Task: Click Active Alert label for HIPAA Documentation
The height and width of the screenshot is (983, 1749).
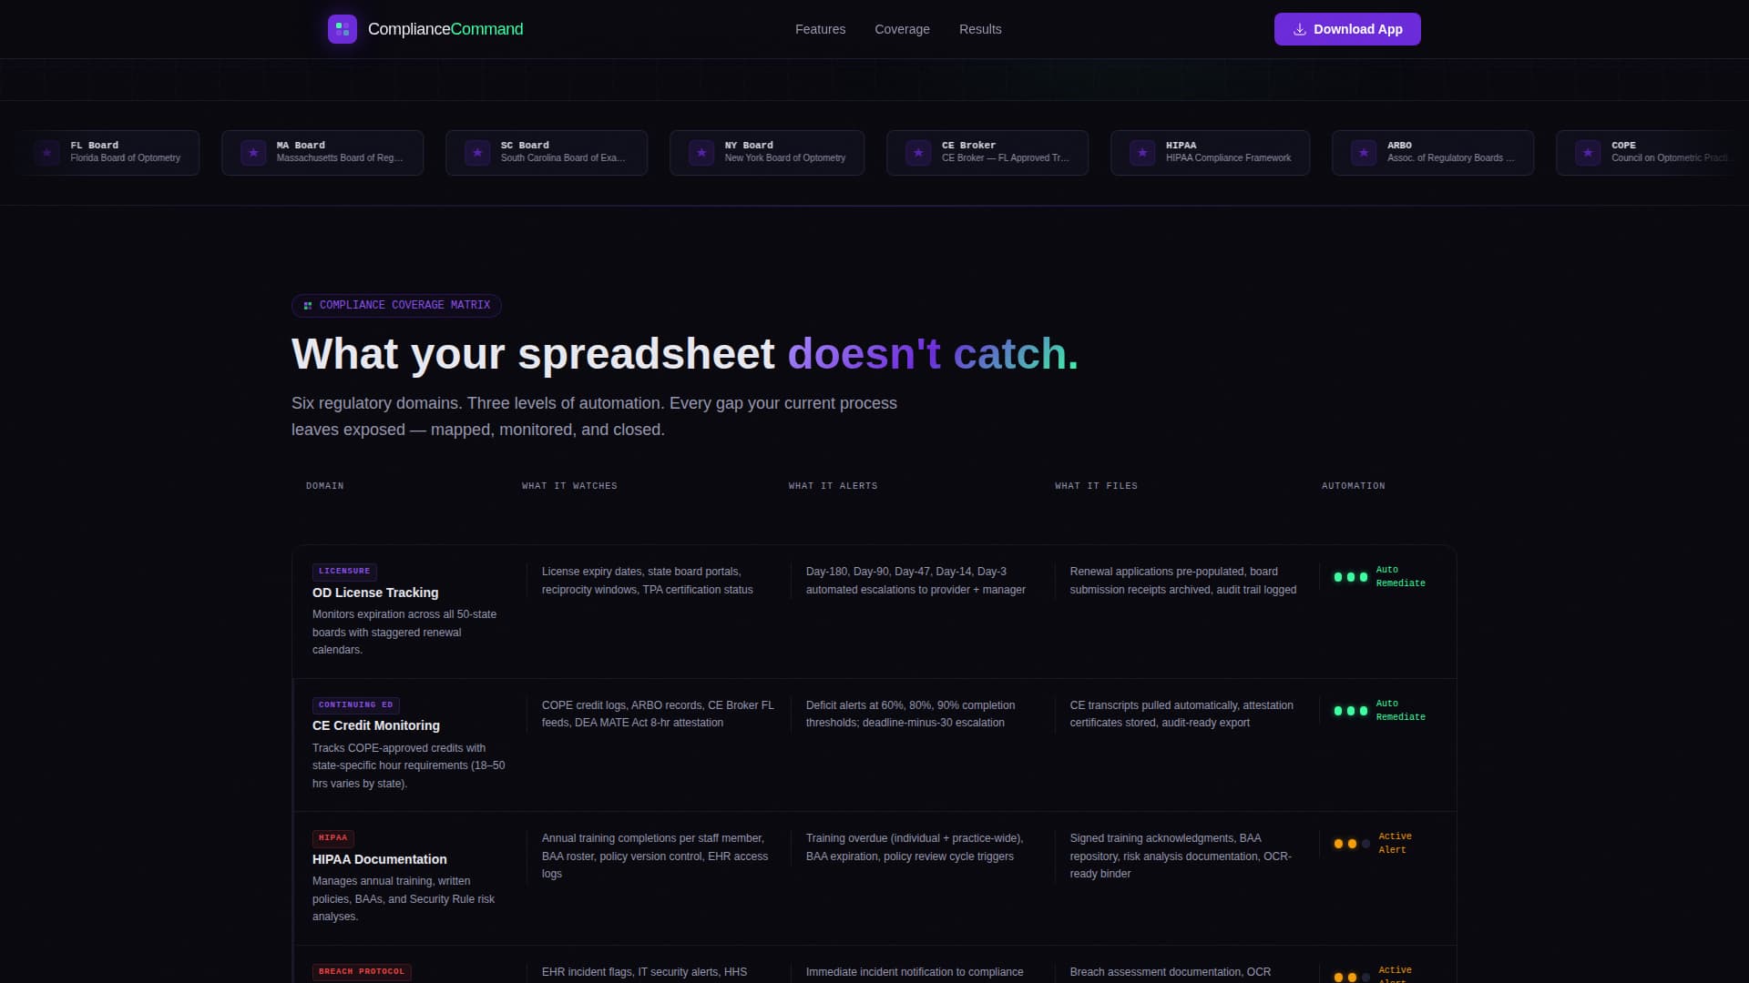Action: [1395, 844]
